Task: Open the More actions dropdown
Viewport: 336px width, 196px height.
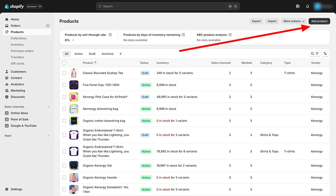Action: (x=293, y=21)
